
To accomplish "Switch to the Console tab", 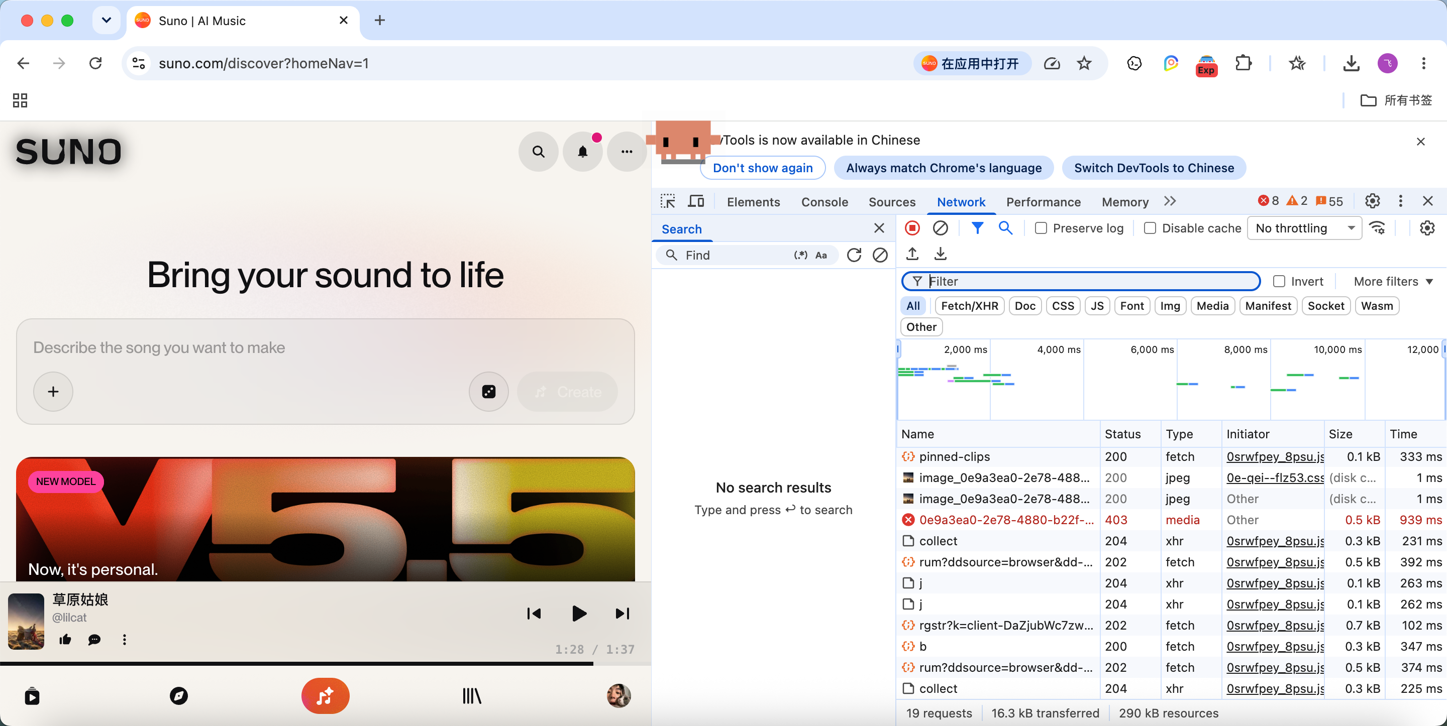I will tap(824, 202).
